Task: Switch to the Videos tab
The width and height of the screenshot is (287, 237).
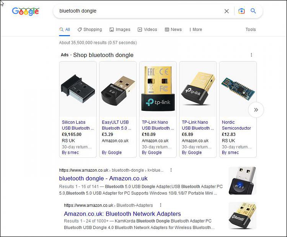Action: coord(147,29)
